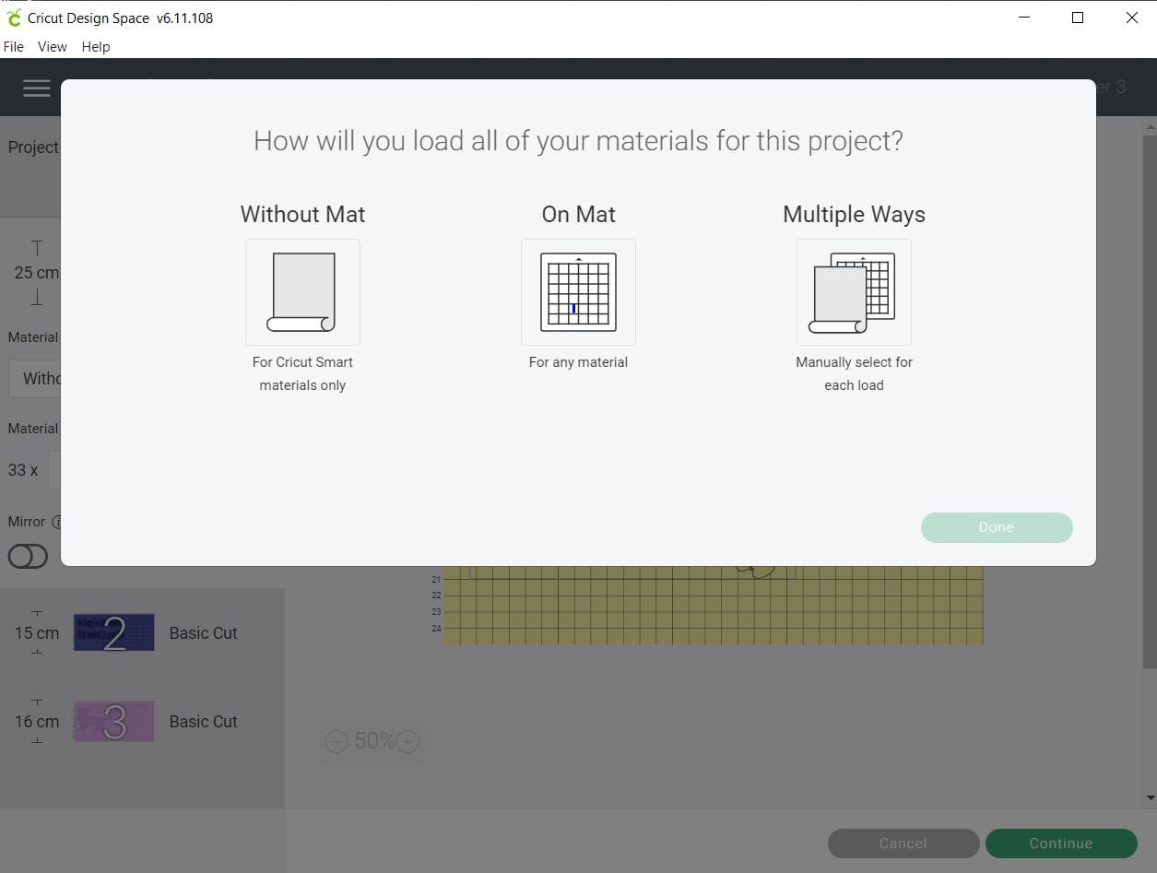Select mat 2 blue thumbnail
Screen dimensions: 1157x873
point(113,633)
